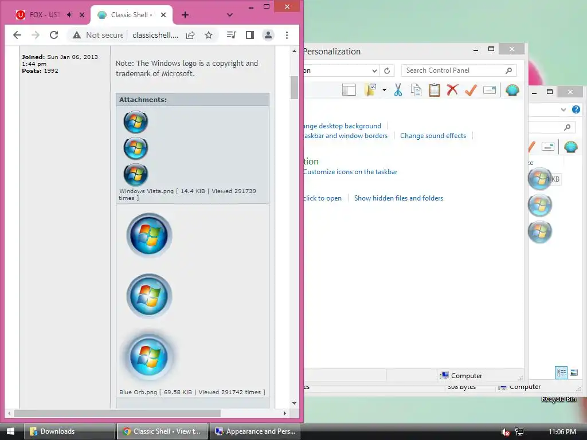Viewport: 587px width, 440px height.
Task: Close the Classic Shell tab
Action: [x=163, y=15]
